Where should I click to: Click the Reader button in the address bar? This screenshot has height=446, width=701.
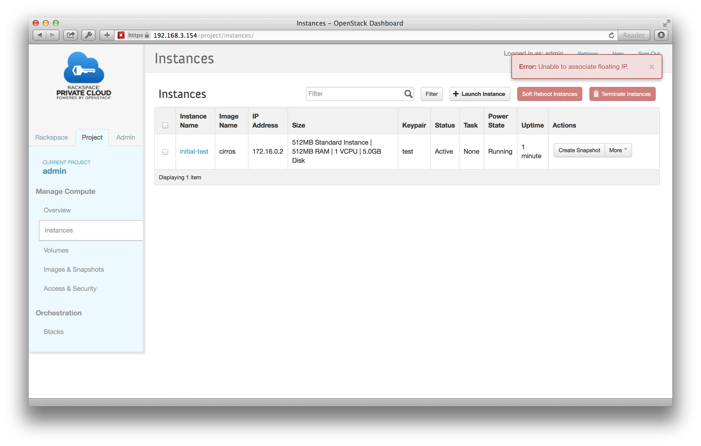click(634, 35)
